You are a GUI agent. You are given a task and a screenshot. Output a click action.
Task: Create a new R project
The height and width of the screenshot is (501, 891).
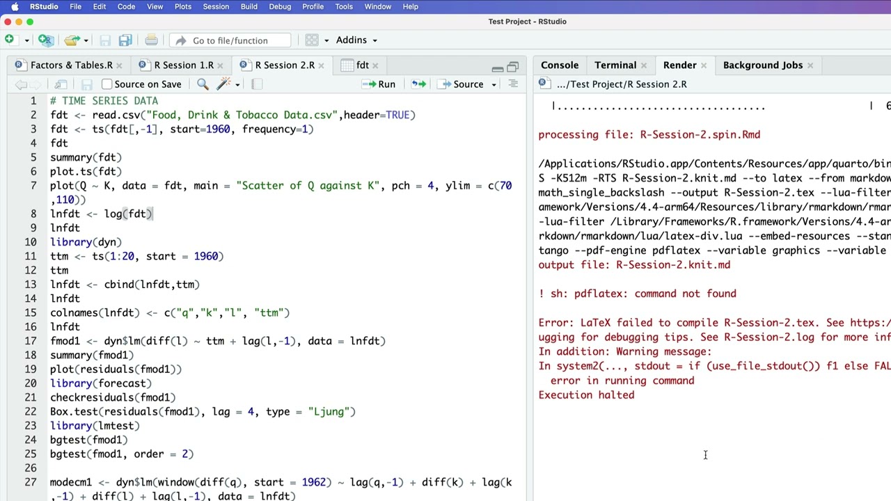(45, 40)
